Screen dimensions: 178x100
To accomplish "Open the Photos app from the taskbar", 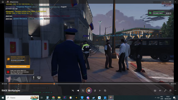I will (x=105, y=97).
